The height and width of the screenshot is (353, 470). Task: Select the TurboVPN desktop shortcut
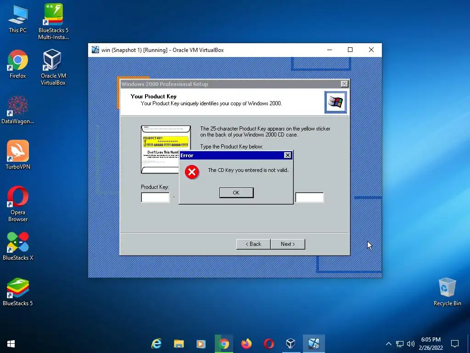click(18, 155)
